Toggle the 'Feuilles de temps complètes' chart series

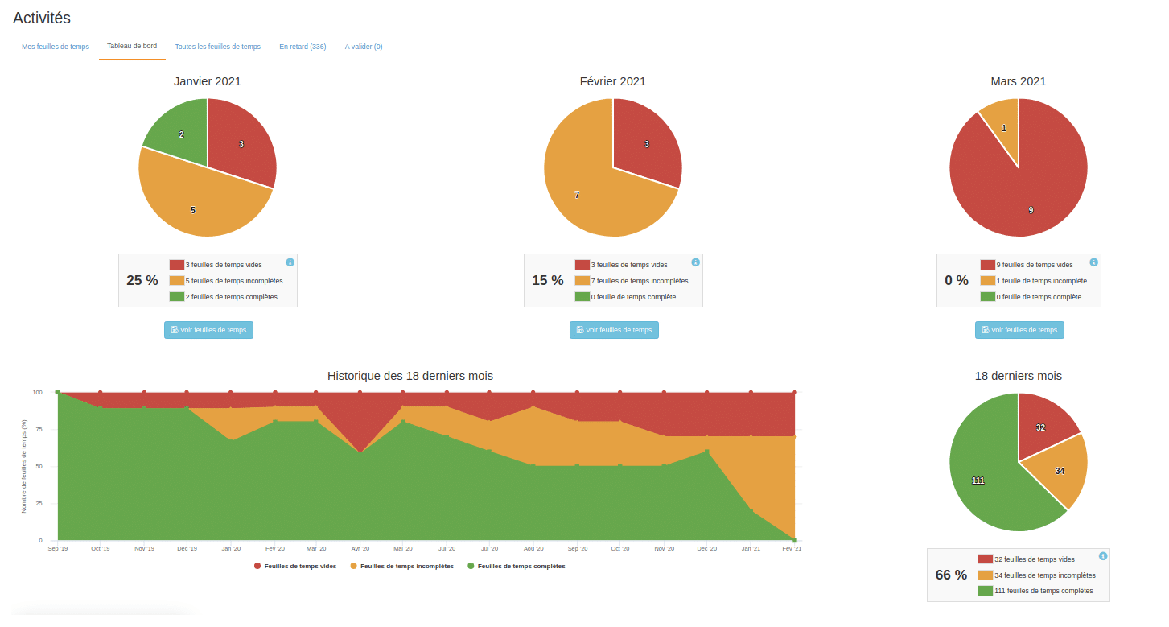(x=516, y=567)
